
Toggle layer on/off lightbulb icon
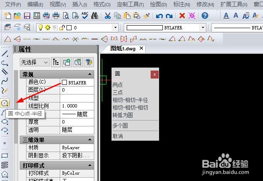40,27
